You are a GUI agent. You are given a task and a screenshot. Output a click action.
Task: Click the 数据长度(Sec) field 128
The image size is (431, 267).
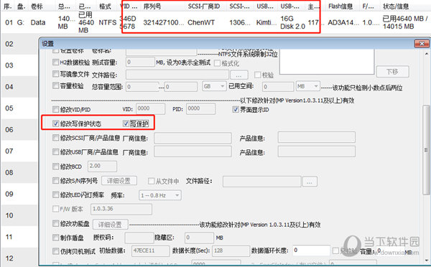click(231, 251)
